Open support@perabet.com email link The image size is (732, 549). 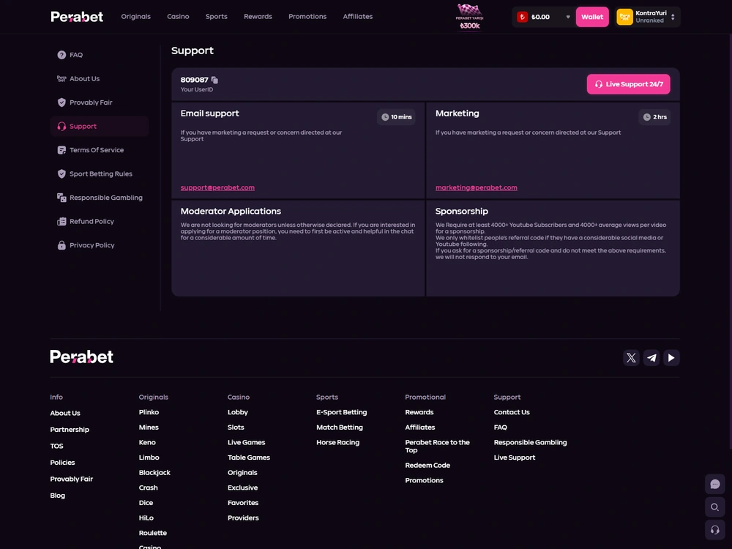pyautogui.click(x=217, y=187)
